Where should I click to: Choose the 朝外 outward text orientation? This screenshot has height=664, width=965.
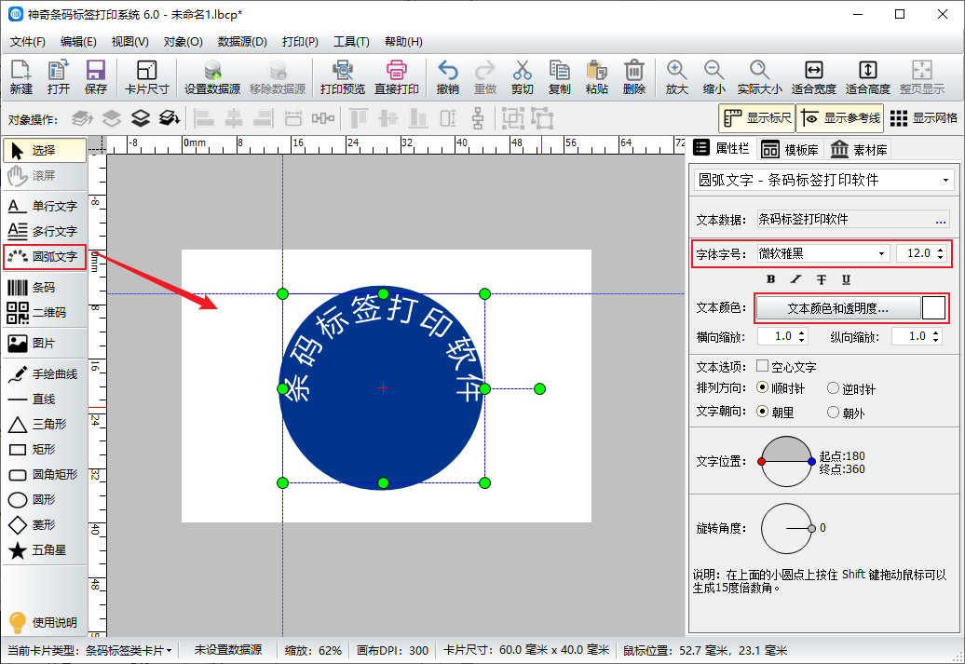click(x=834, y=411)
